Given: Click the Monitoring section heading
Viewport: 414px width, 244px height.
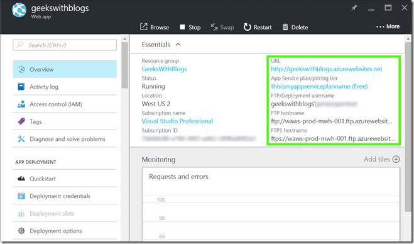Looking at the screenshot, I should 158,159.
